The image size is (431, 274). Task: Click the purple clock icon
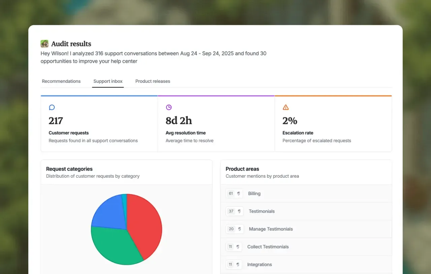coord(169,107)
